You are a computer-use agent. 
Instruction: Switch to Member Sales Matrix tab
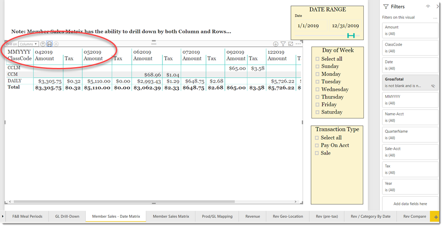point(171,217)
